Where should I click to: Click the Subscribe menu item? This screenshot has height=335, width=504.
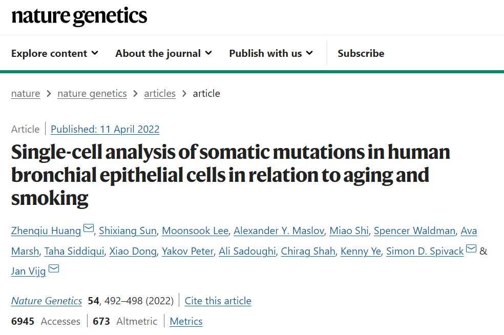361,53
